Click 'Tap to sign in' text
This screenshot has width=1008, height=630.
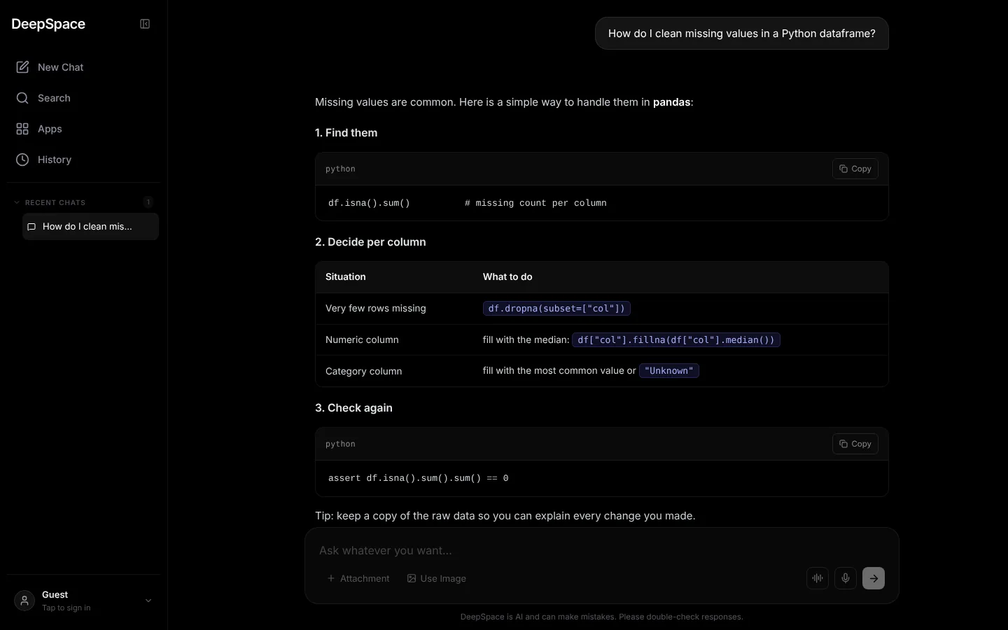click(66, 608)
